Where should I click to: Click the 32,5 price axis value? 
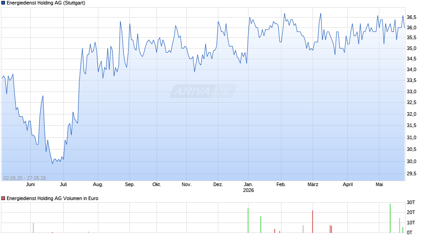pos(411,103)
